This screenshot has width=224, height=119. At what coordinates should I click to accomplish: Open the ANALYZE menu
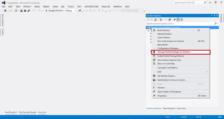(106, 7)
